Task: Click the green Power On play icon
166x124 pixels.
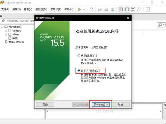Action: (80, 9)
